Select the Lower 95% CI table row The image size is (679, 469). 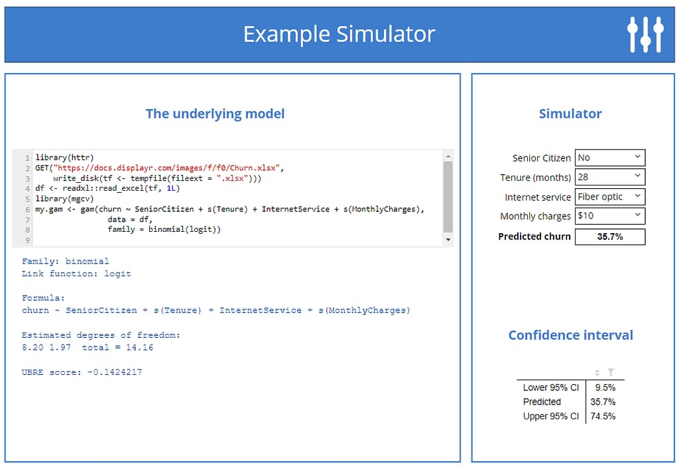570,388
